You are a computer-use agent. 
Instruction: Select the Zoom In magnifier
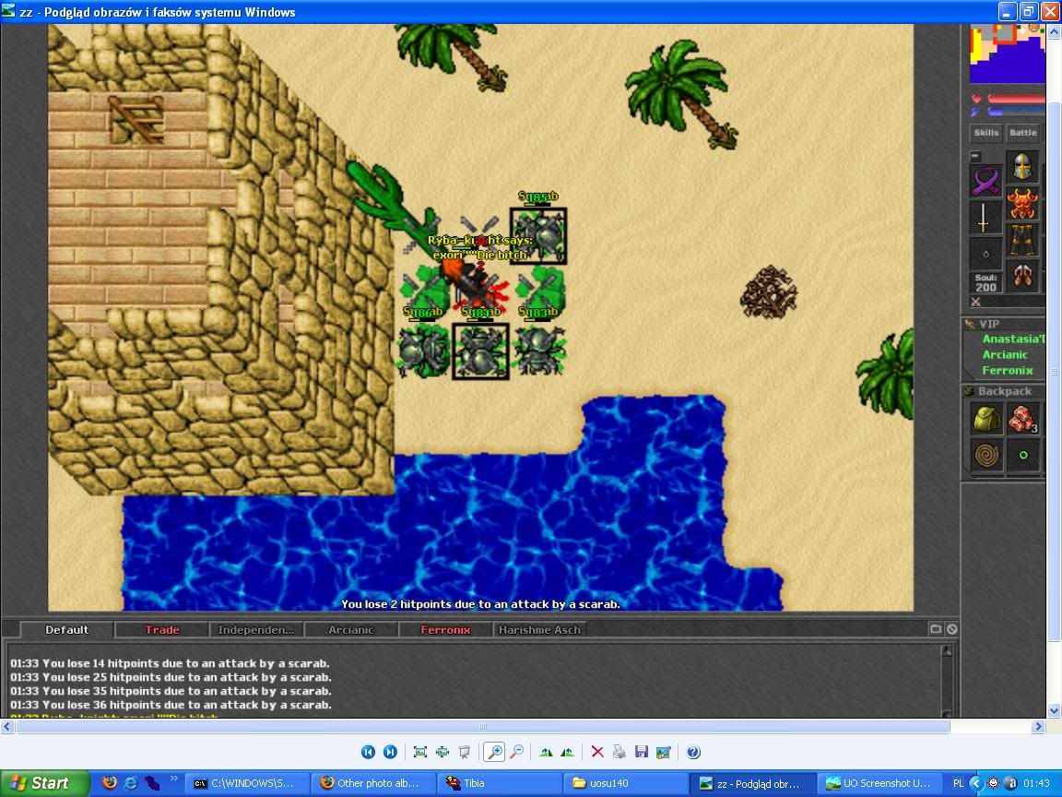click(494, 752)
